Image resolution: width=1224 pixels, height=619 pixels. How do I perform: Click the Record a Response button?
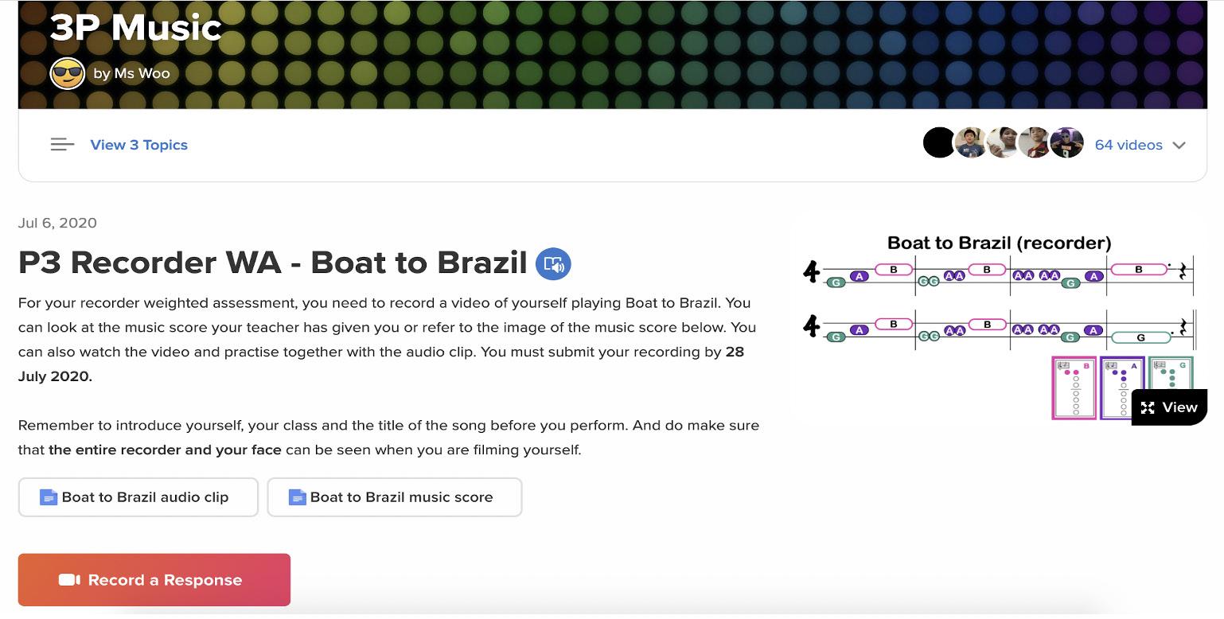click(154, 580)
